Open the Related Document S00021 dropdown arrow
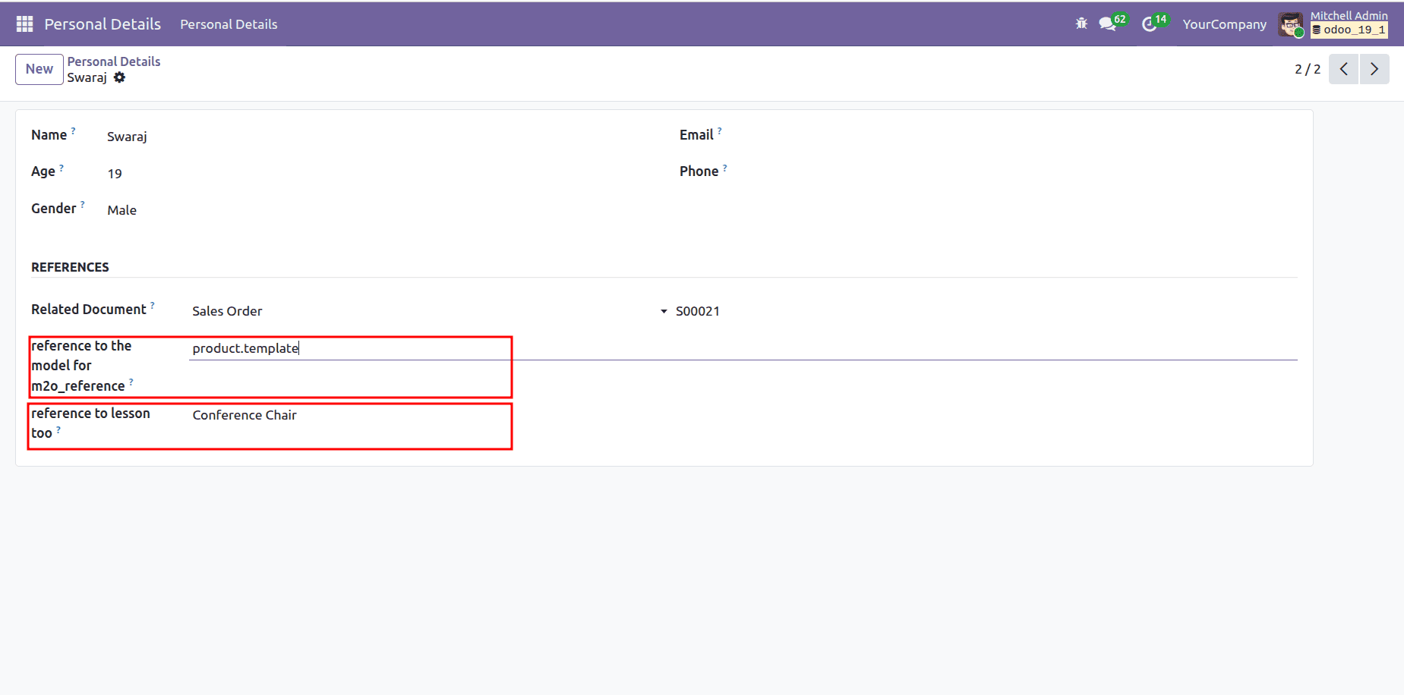The width and height of the screenshot is (1404, 695). (662, 311)
